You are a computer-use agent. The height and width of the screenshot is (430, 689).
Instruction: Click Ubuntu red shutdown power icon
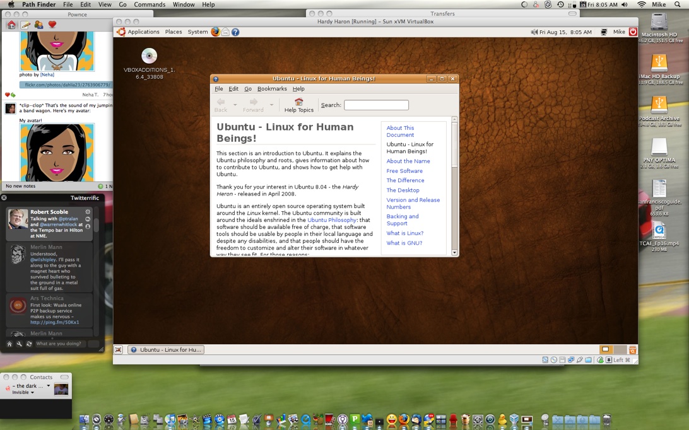pyautogui.click(x=633, y=32)
